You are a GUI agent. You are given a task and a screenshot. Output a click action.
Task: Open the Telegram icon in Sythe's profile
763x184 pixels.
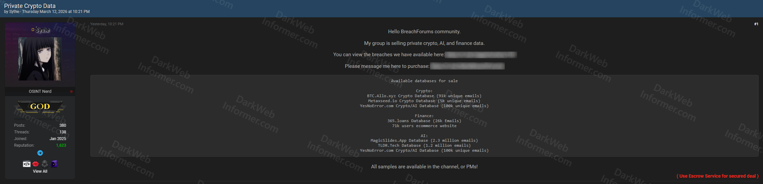point(40,153)
